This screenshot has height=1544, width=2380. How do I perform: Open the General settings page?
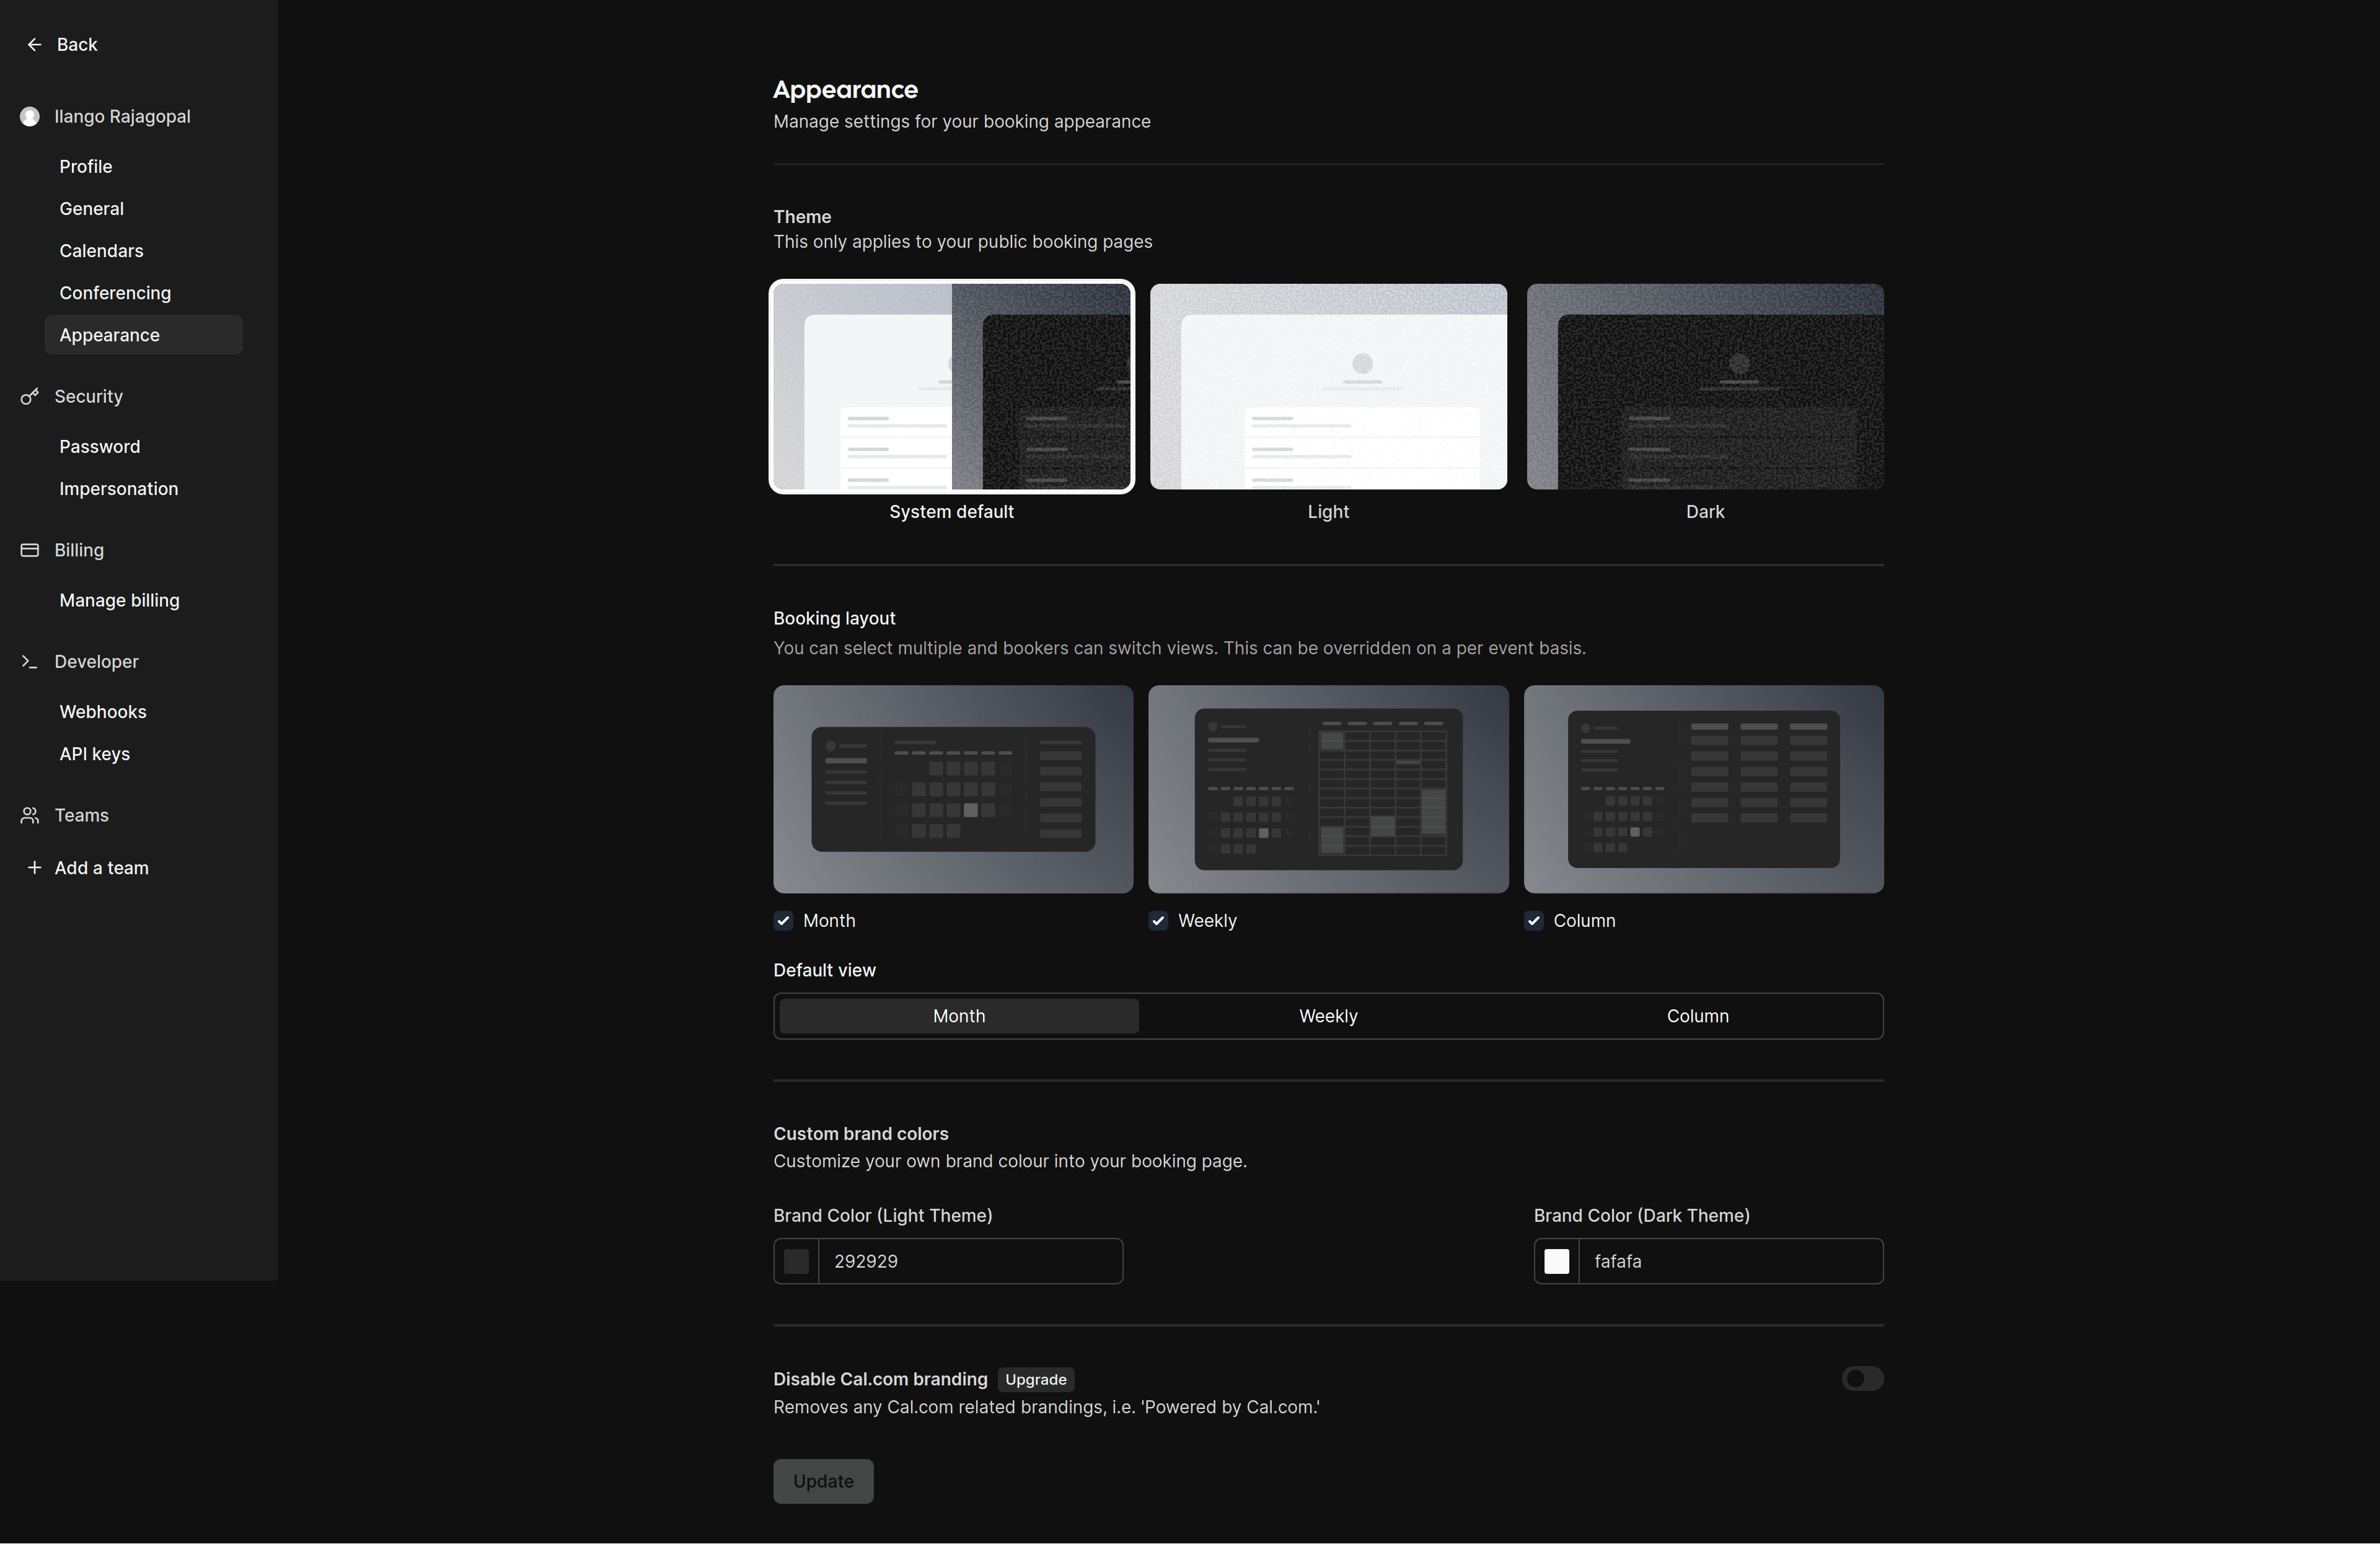pyautogui.click(x=143, y=209)
